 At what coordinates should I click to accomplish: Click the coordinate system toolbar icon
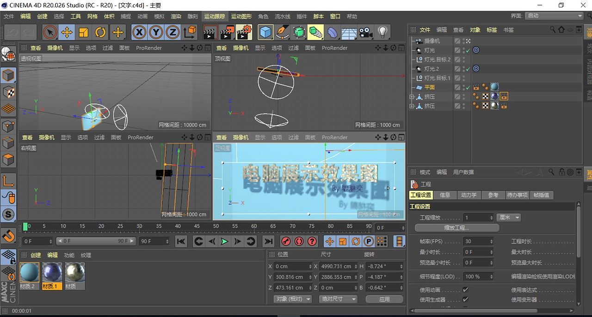[x=190, y=32]
